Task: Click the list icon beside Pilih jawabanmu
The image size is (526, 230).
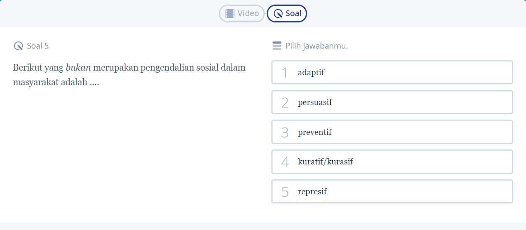Action: point(277,46)
